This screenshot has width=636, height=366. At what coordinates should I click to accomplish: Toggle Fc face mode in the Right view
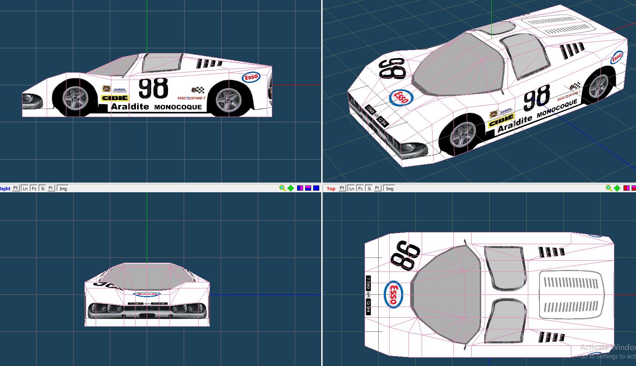click(34, 188)
